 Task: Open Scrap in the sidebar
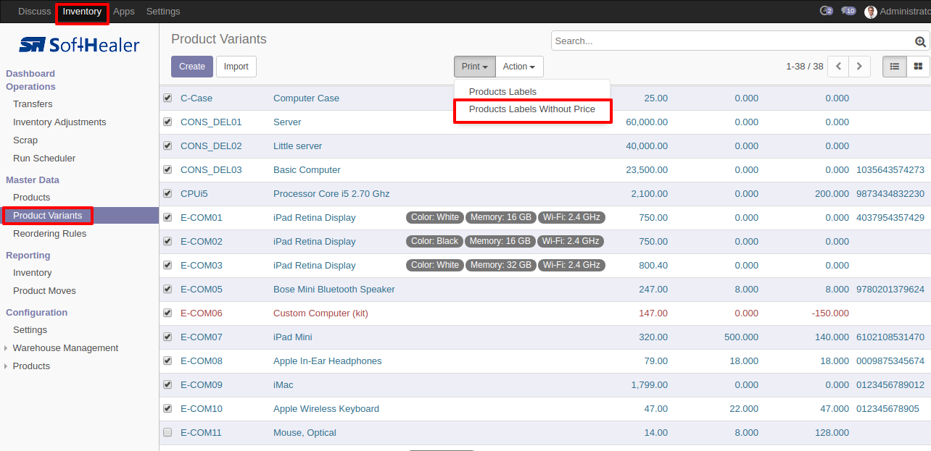pyautogui.click(x=25, y=140)
